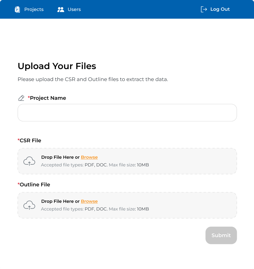The height and width of the screenshot is (269, 254).
Task: Click inside the Project Name input field
Action: [127, 113]
